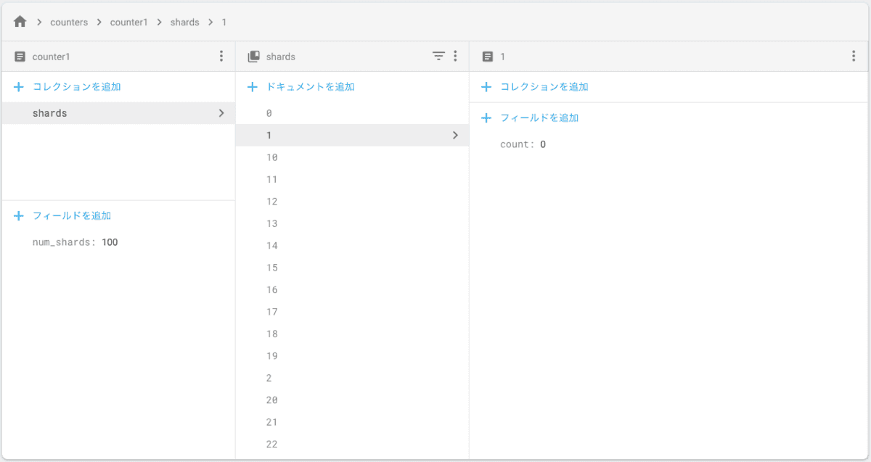The height and width of the screenshot is (462, 871).
Task: Click the collection icon next to shards header
Action: click(254, 57)
